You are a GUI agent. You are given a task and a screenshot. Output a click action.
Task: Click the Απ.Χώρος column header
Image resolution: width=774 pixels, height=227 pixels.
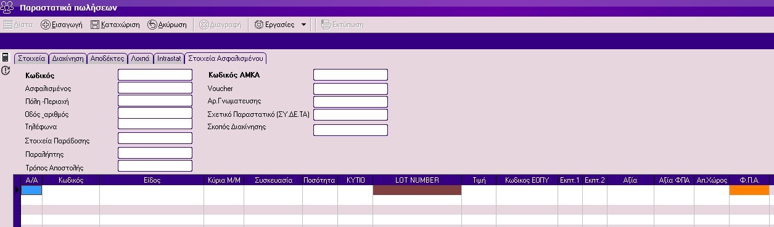[712, 180]
